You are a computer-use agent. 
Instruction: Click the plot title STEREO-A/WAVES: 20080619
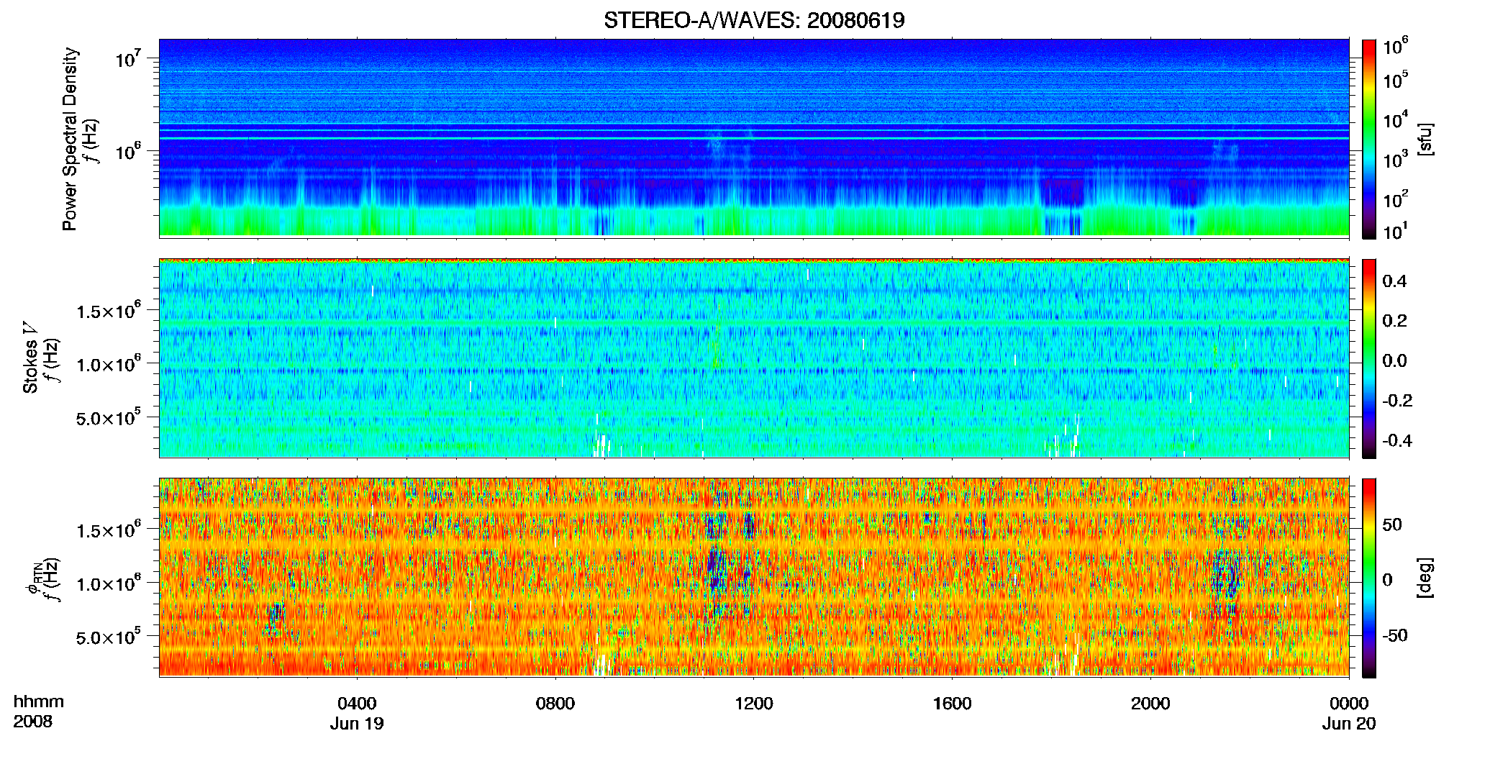click(x=754, y=20)
